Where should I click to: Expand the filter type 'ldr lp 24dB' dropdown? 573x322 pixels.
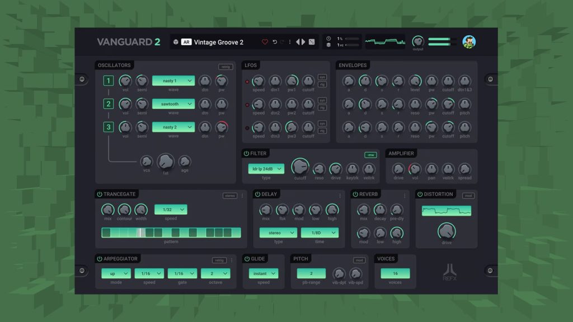pyautogui.click(x=266, y=169)
